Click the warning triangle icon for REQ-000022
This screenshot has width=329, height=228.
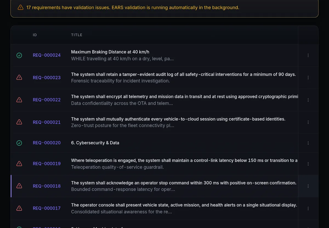coord(19,100)
